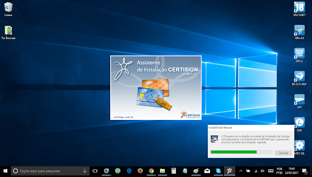Open the Paint palette taskbar app
The width and height of the screenshot is (312, 177).
coord(196,171)
